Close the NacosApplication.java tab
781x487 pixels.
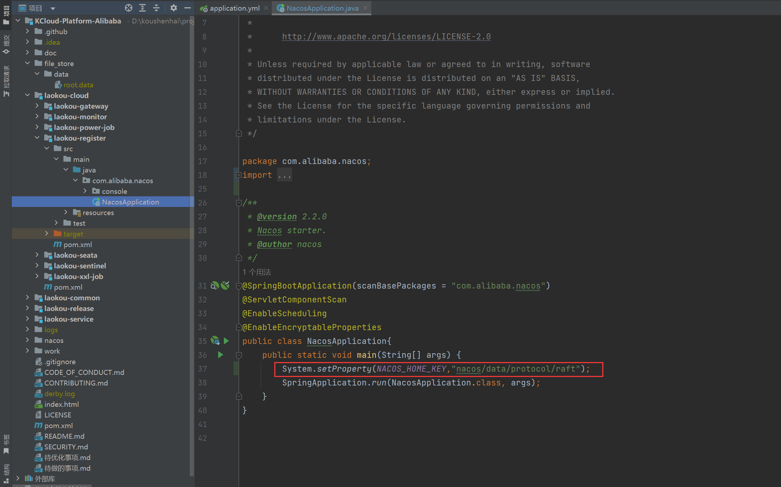click(365, 8)
